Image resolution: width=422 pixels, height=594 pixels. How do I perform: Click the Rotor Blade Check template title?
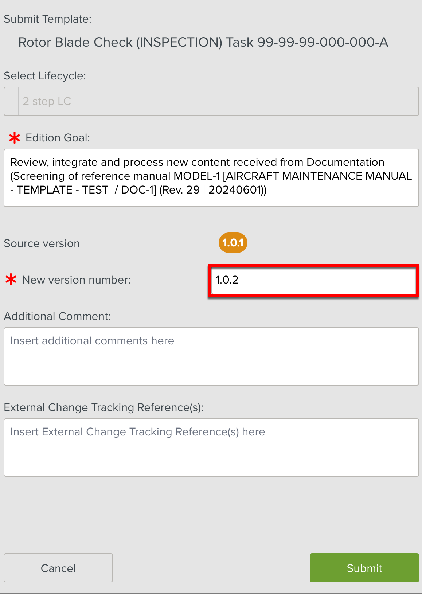[203, 42]
